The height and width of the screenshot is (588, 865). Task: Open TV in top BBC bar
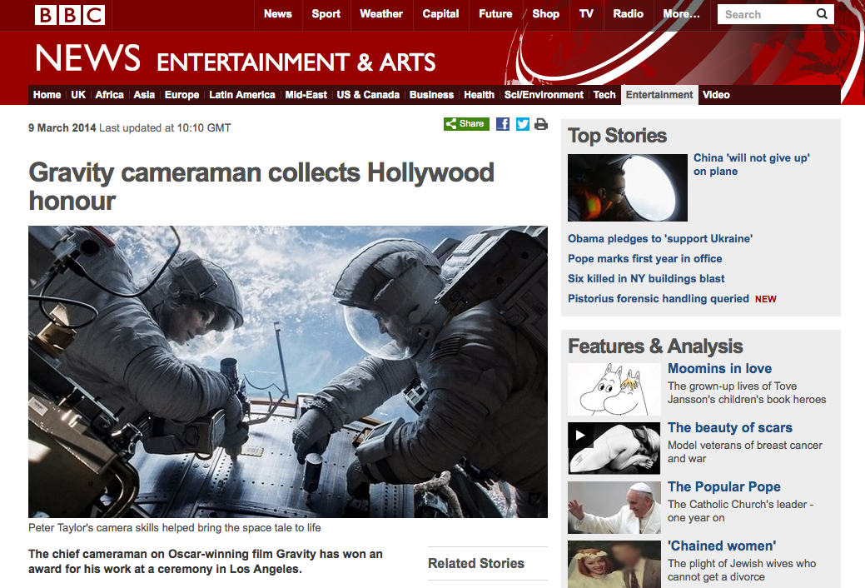(586, 14)
